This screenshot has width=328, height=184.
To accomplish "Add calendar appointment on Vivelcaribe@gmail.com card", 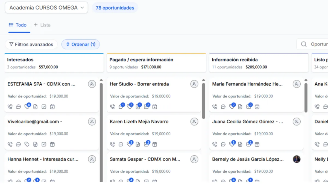I will (52, 144).
